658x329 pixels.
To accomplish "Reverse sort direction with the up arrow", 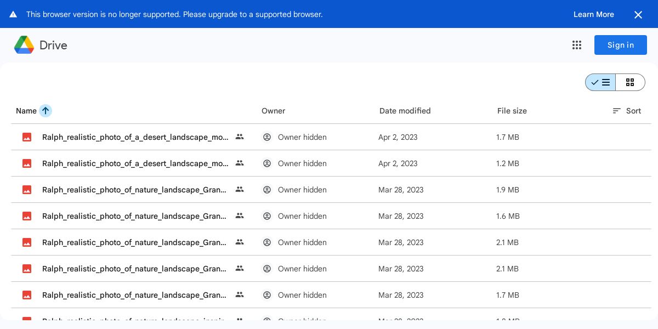I will (x=46, y=111).
